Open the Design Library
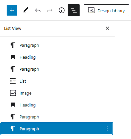The width and height of the screenshot is (131, 139). (x=106, y=10)
